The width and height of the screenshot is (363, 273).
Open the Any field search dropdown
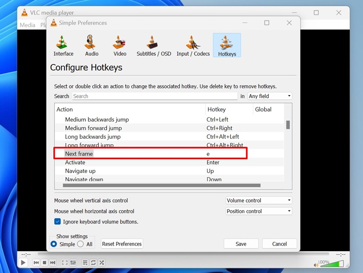[270, 96]
